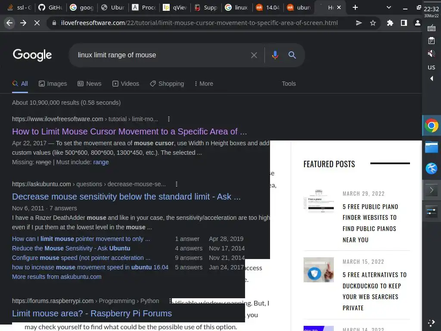Go back to the previous page

pyautogui.click(x=9, y=23)
